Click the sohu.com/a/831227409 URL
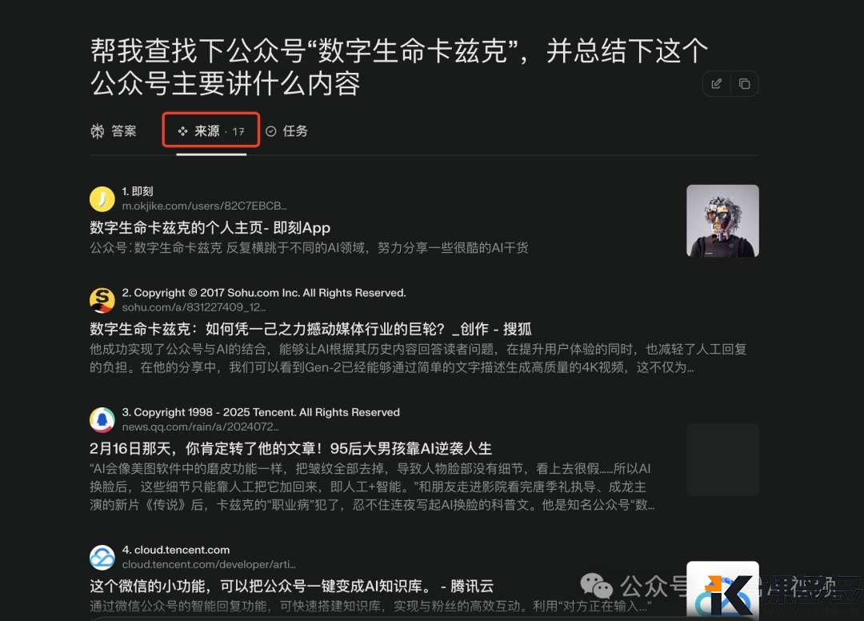The width and height of the screenshot is (864, 621). tap(194, 307)
